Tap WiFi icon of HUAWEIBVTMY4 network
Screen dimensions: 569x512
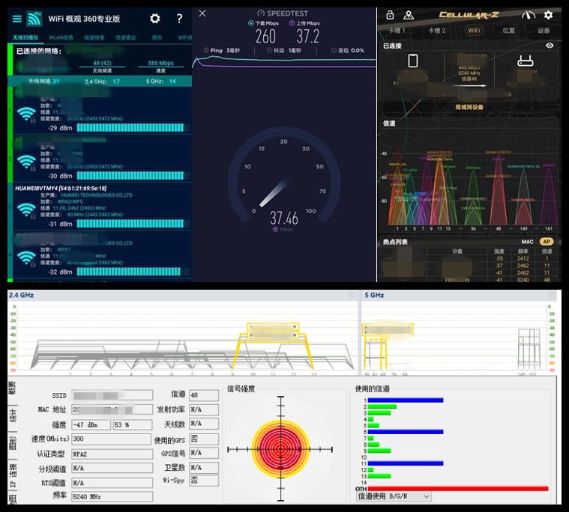click(26, 210)
